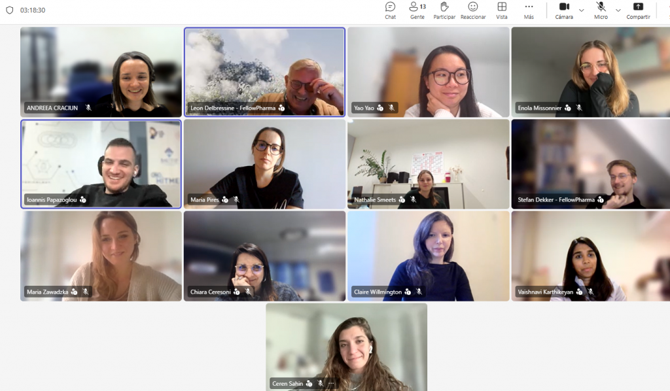Toggle the Cámara on or off
Image resolution: width=670 pixels, height=391 pixels.
pyautogui.click(x=563, y=10)
